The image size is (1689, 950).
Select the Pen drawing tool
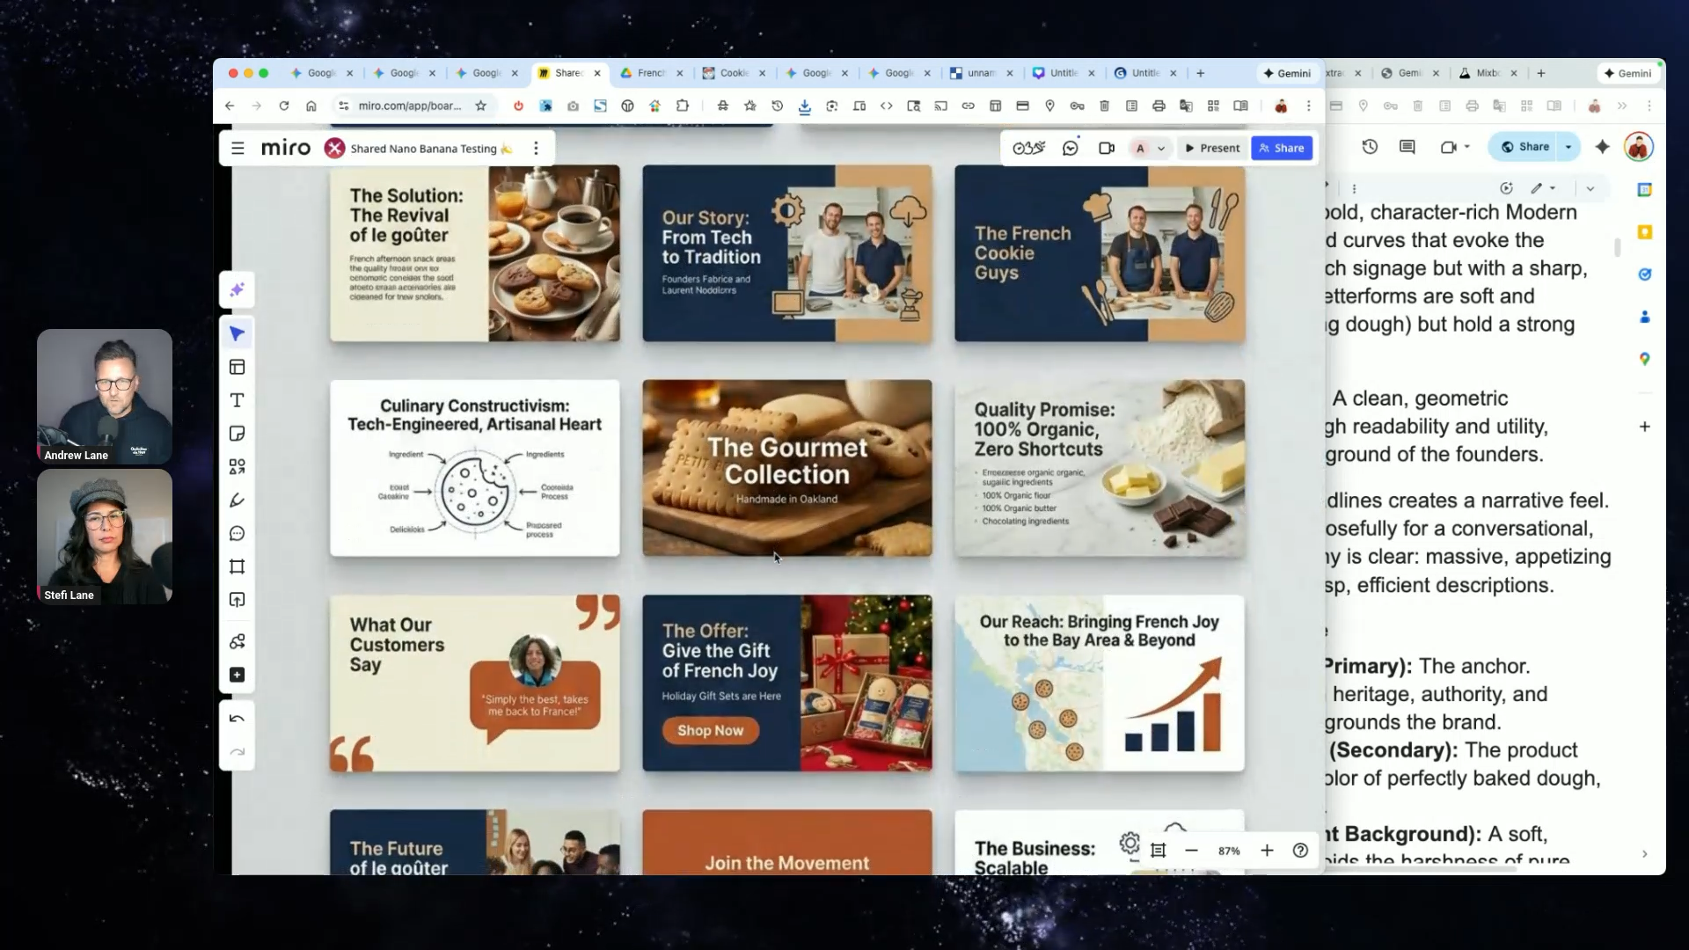[237, 501]
